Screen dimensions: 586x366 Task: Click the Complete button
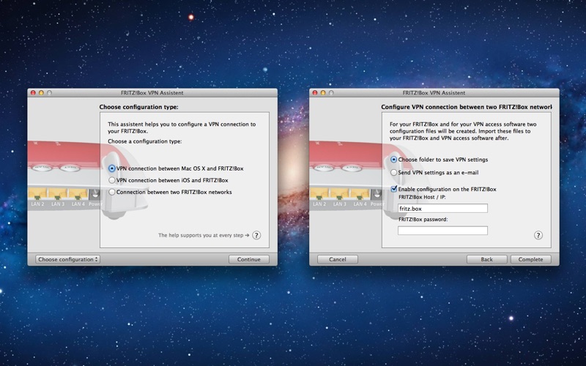[x=530, y=259]
